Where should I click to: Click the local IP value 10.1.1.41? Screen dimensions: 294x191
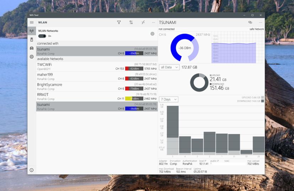pos(204,164)
